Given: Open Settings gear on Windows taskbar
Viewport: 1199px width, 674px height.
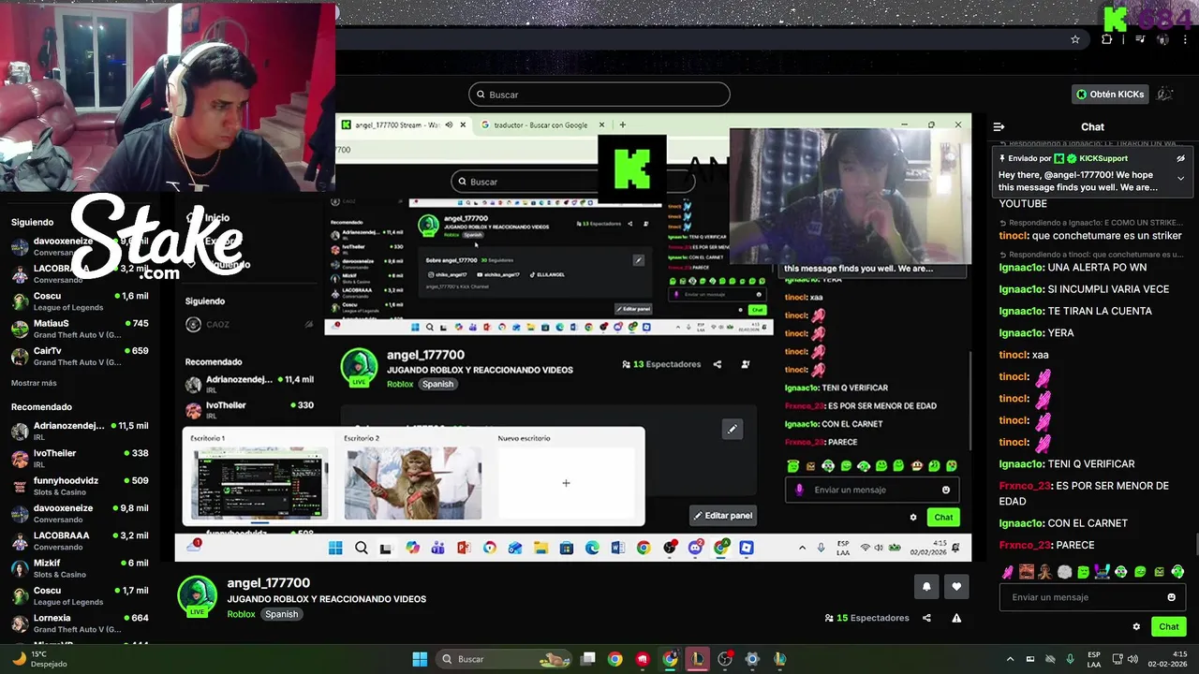Looking at the screenshot, I should (x=751, y=659).
